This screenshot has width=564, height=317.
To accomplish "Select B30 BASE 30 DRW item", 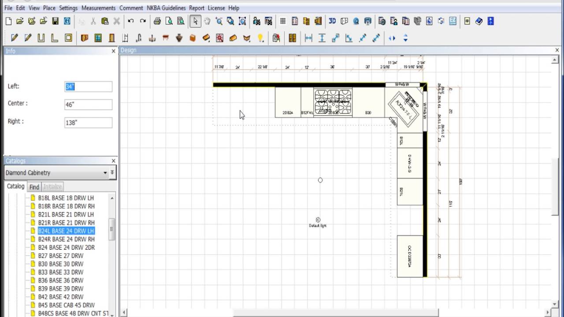I will click(60, 264).
